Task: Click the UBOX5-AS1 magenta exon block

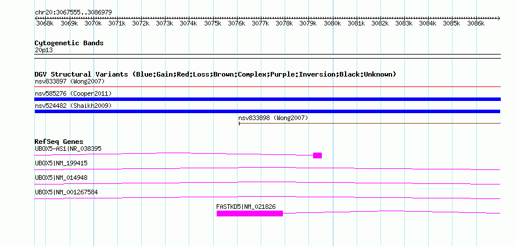Action: click(x=317, y=155)
